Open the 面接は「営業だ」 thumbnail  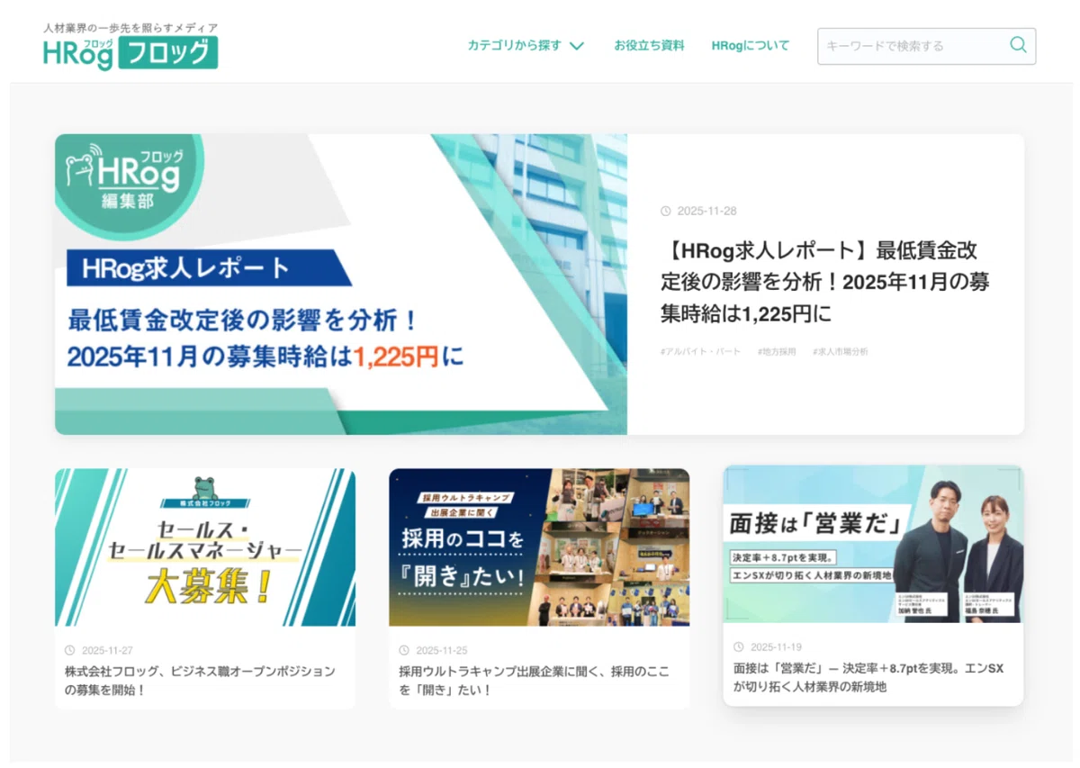[x=873, y=544]
